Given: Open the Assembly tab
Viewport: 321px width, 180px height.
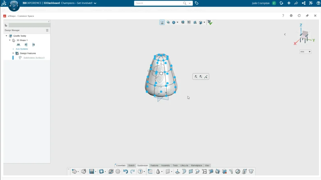Looking at the screenshot, I should (166, 166).
